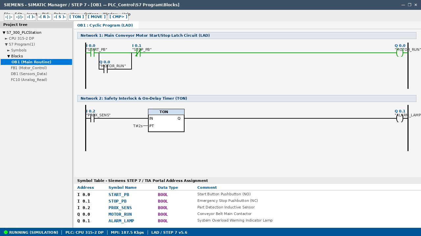Select the MOTOR_RUN output coil Q 0.0
Viewport: 421px width, 236px height.
coord(400,53)
